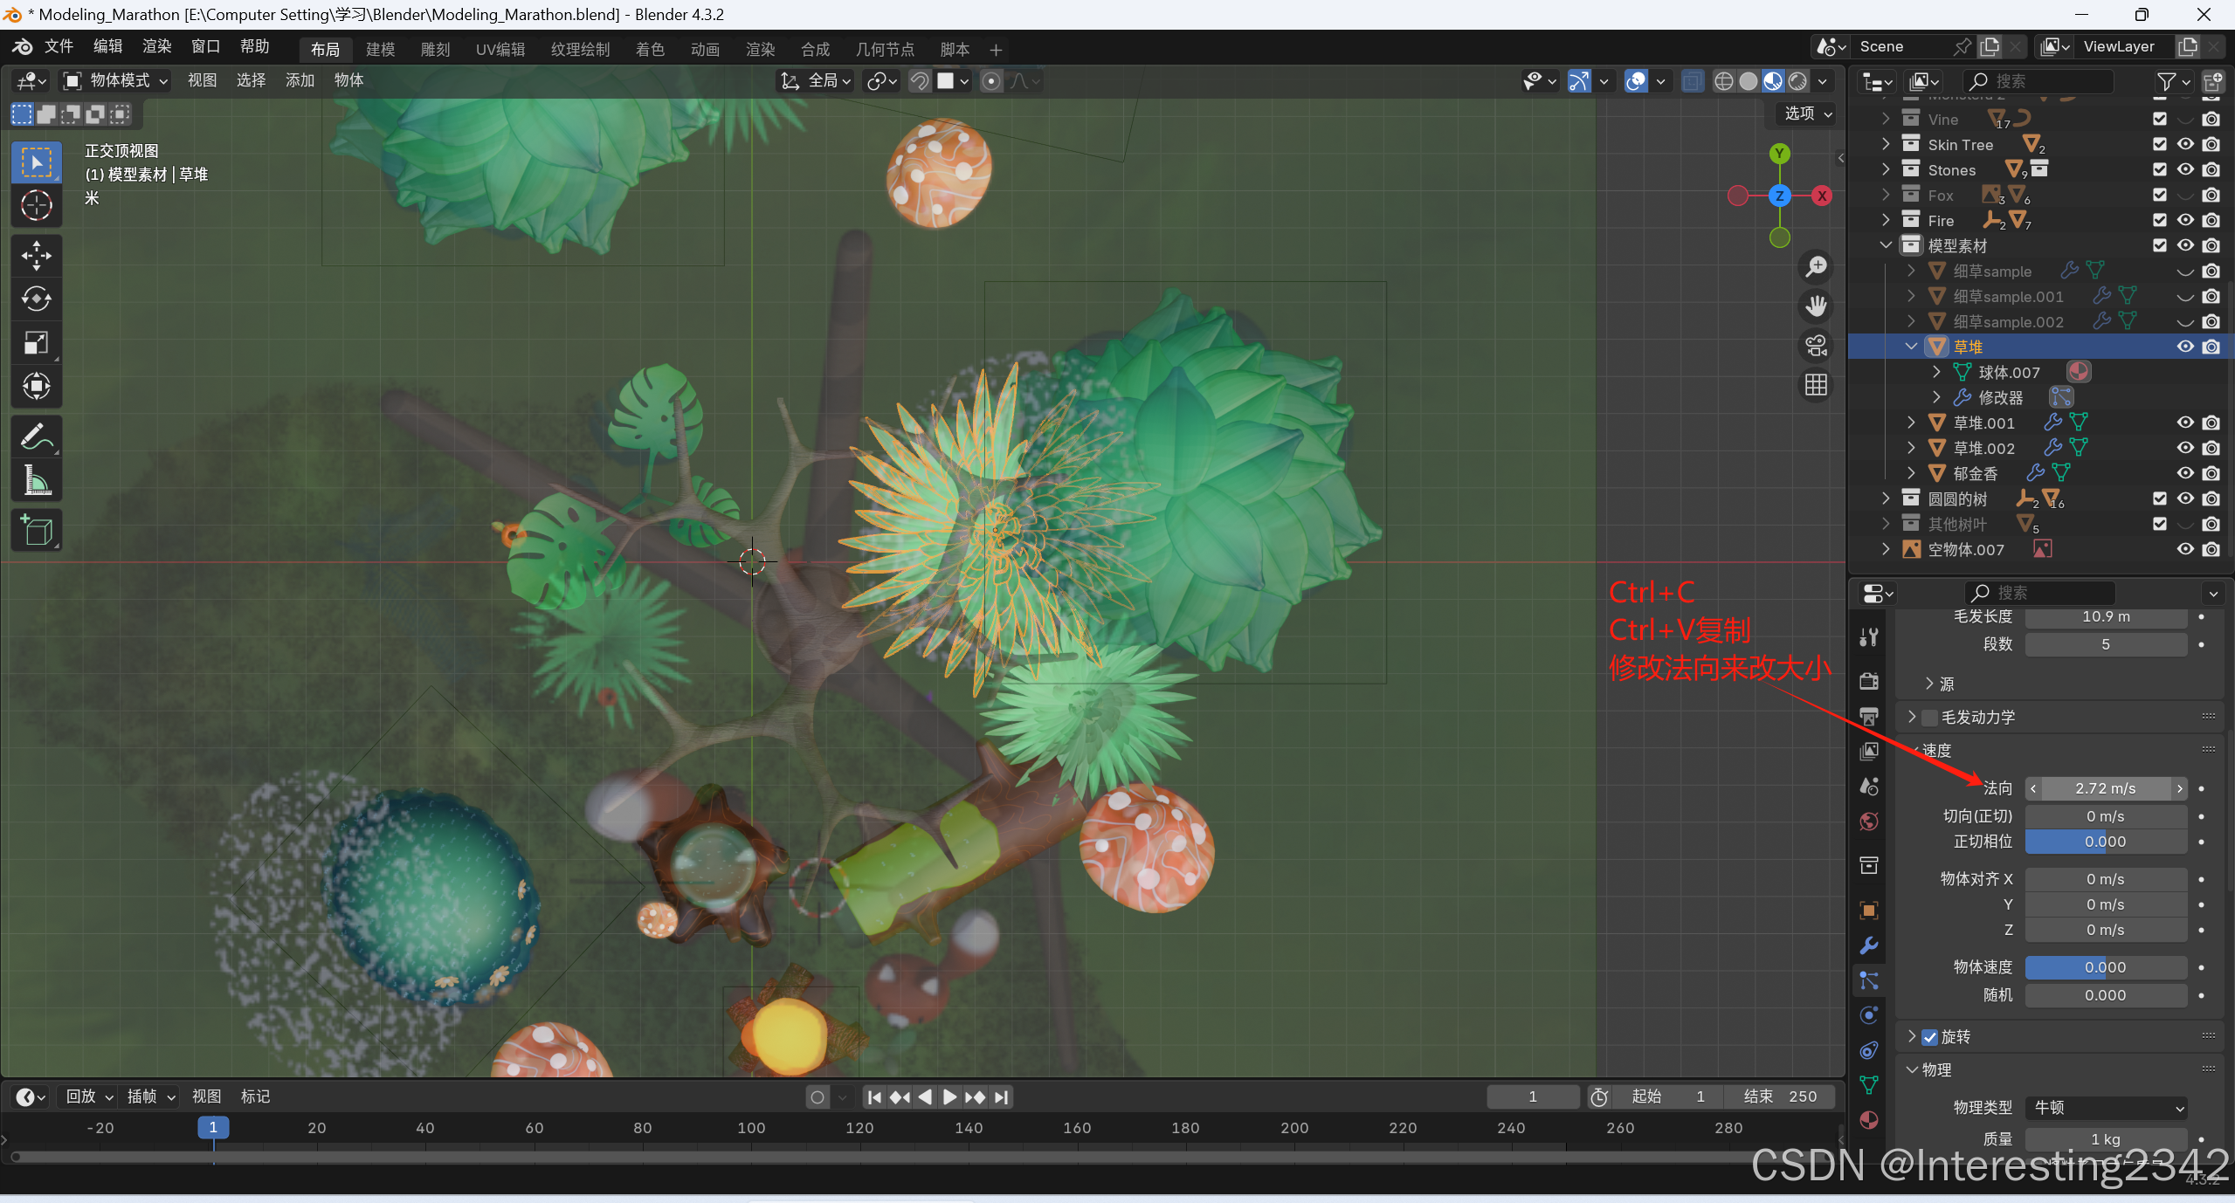Toggle camera view button in viewport

pos(1817,346)
